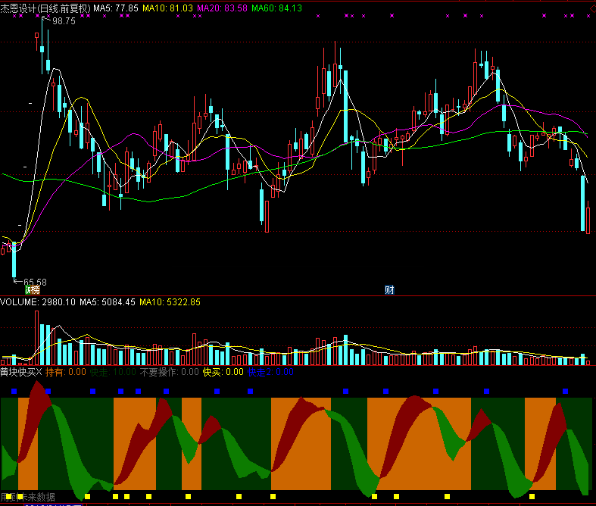Click the volume MA5: 5084.45 label
Screen dimensions: 596x506
click(108, 302)
